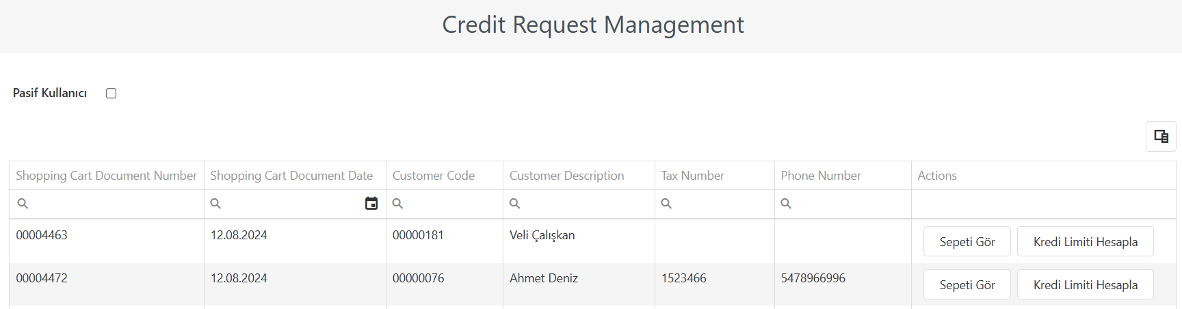Click Sepeti Gör for Veli Çalışkan
The height and width of the screenshot is (309, 1182).
(967, 241)
